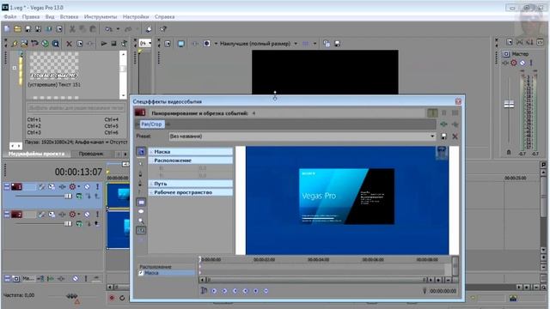
Task: Open a project using the folder icon
Action: point(17,29)
